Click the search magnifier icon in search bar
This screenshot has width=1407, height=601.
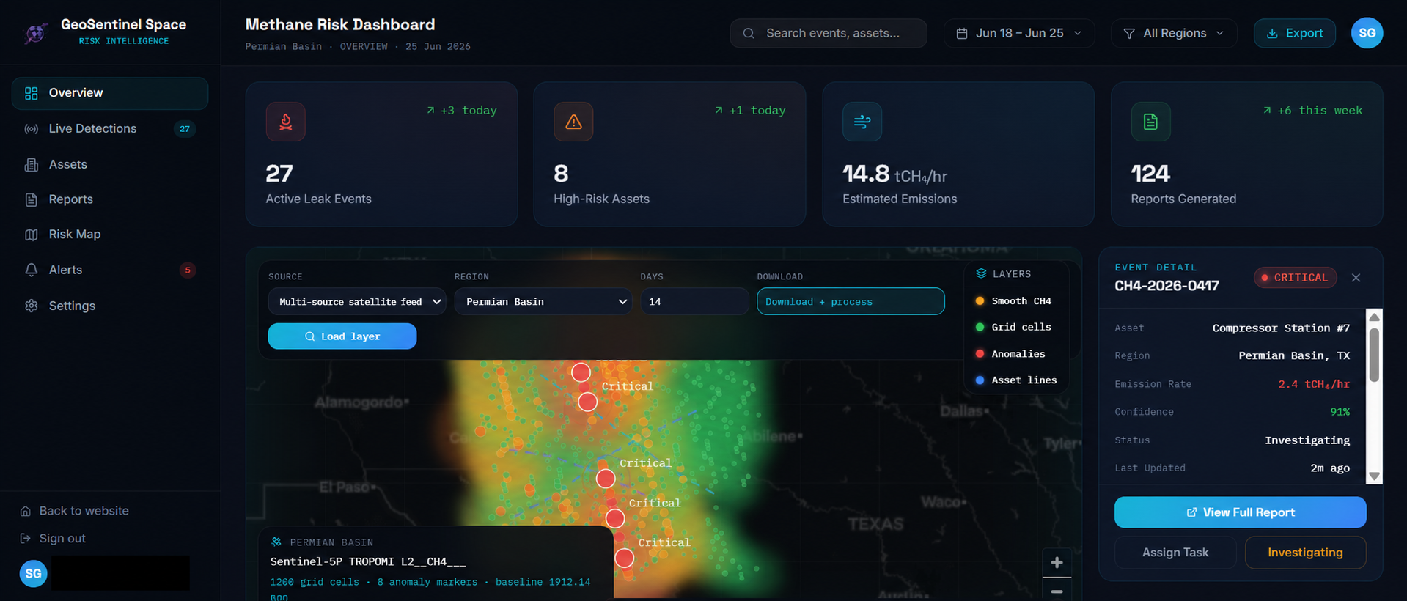[749, 33]
